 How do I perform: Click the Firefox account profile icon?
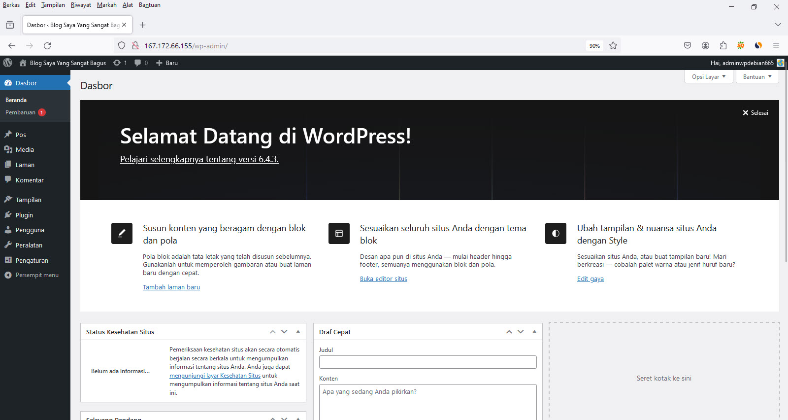pyautogui.click(x=705, y=46)
